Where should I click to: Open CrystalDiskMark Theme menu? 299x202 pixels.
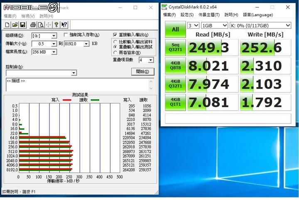[x=209, y=15]
